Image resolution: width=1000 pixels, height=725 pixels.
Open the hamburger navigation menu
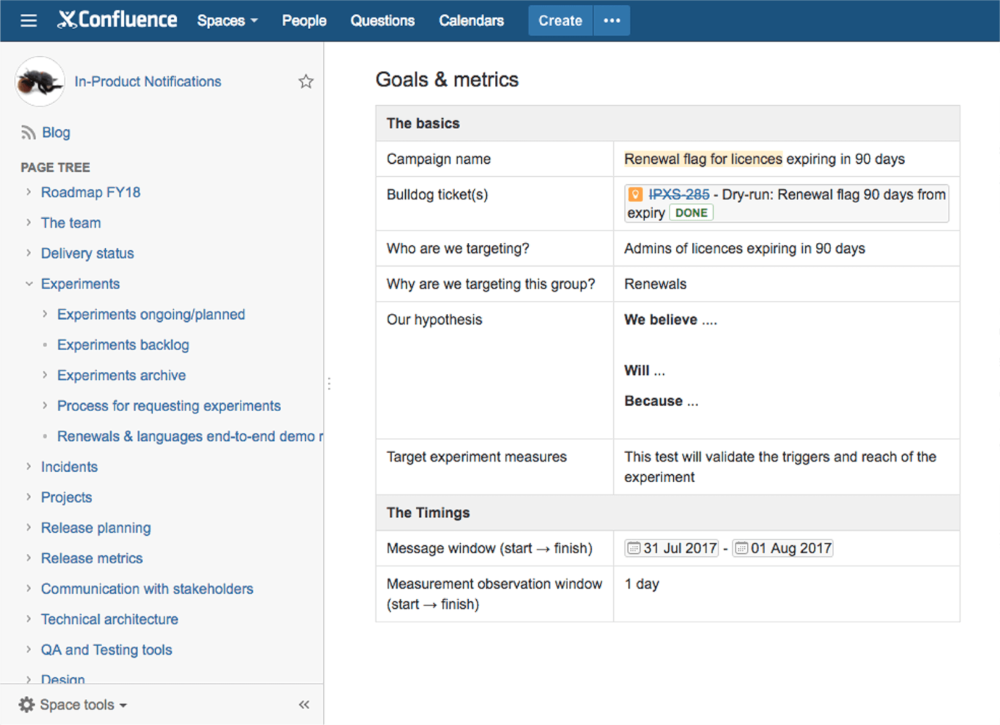tap(28, 20)
